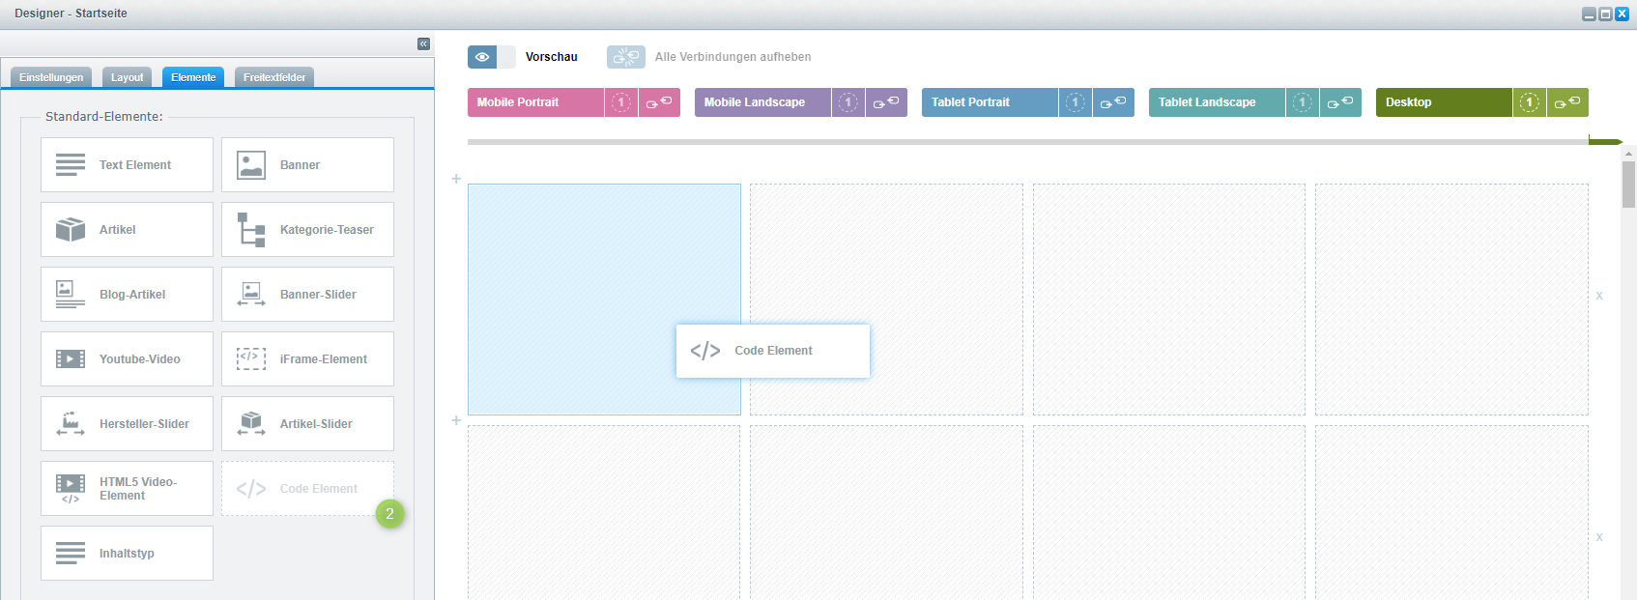Screen dimensions: 1637x600
Task: Click the Artikel-Slider icon
Action: click(251, 424)
